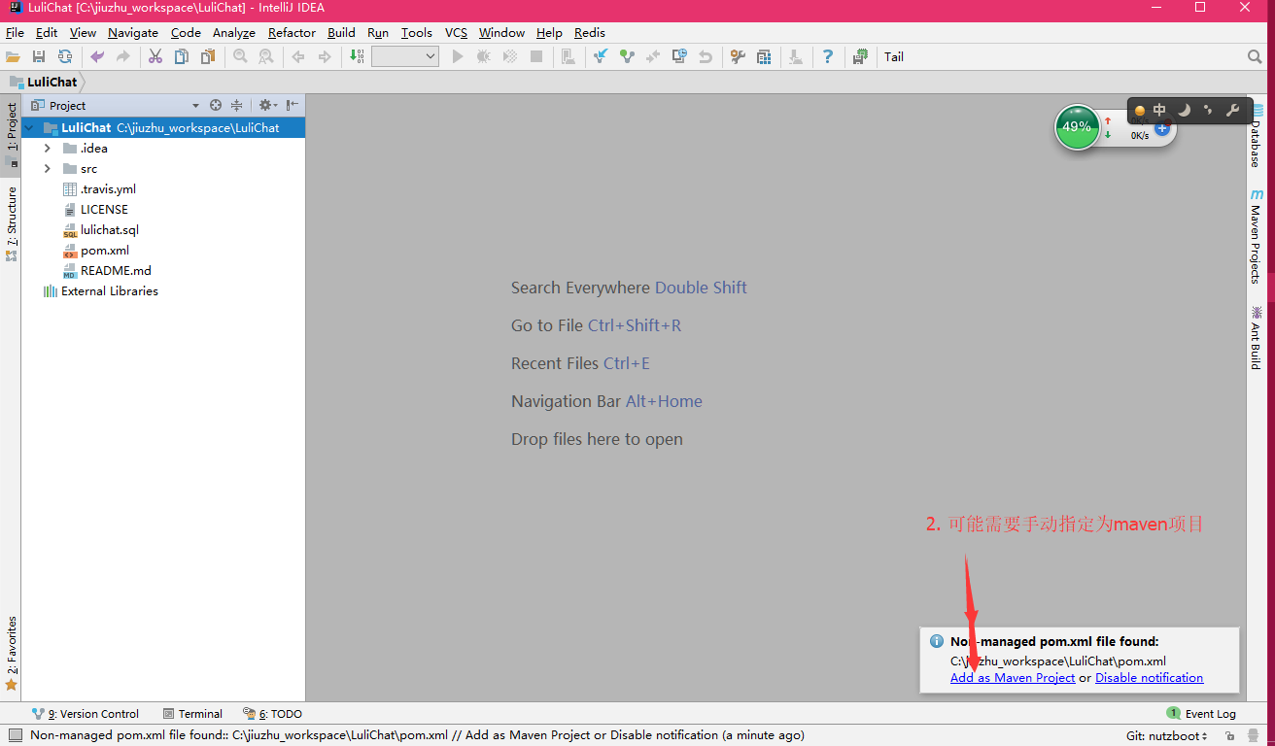Select lulichat.sql file
1275x746 pixels.
(x=110, y=230)
